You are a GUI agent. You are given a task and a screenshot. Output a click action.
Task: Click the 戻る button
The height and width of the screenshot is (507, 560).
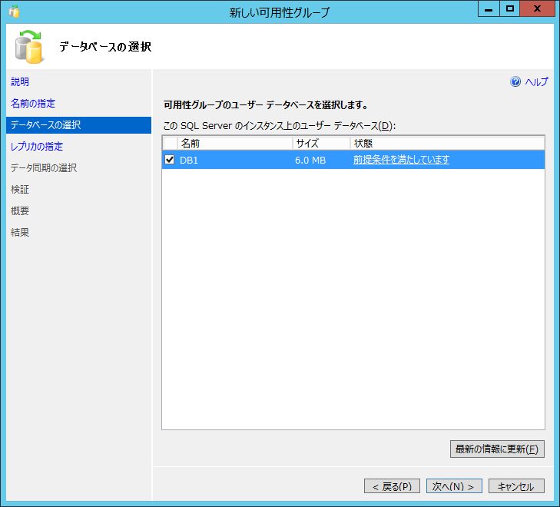[x=392, y=486]
